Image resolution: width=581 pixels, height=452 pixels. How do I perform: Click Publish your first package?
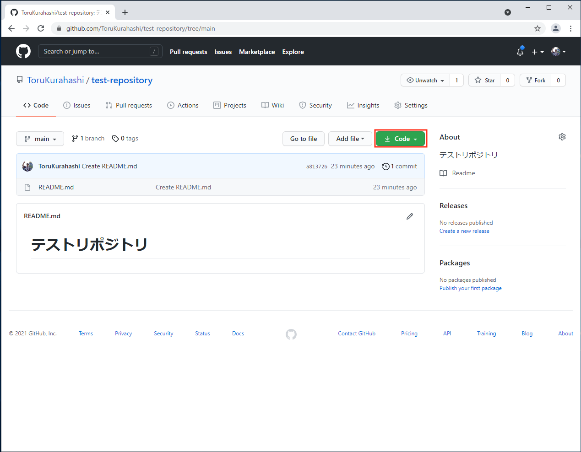point(471,288)
